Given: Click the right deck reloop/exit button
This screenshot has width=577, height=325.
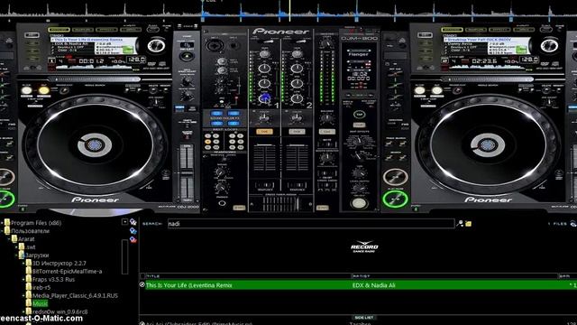Looking at the screenshot, I should tap(457, 90).
